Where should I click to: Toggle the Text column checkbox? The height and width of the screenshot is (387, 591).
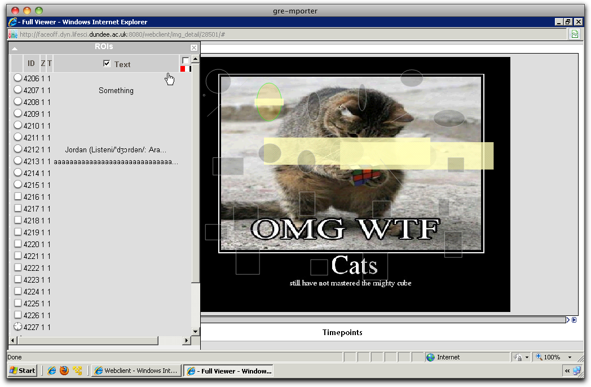107,63
